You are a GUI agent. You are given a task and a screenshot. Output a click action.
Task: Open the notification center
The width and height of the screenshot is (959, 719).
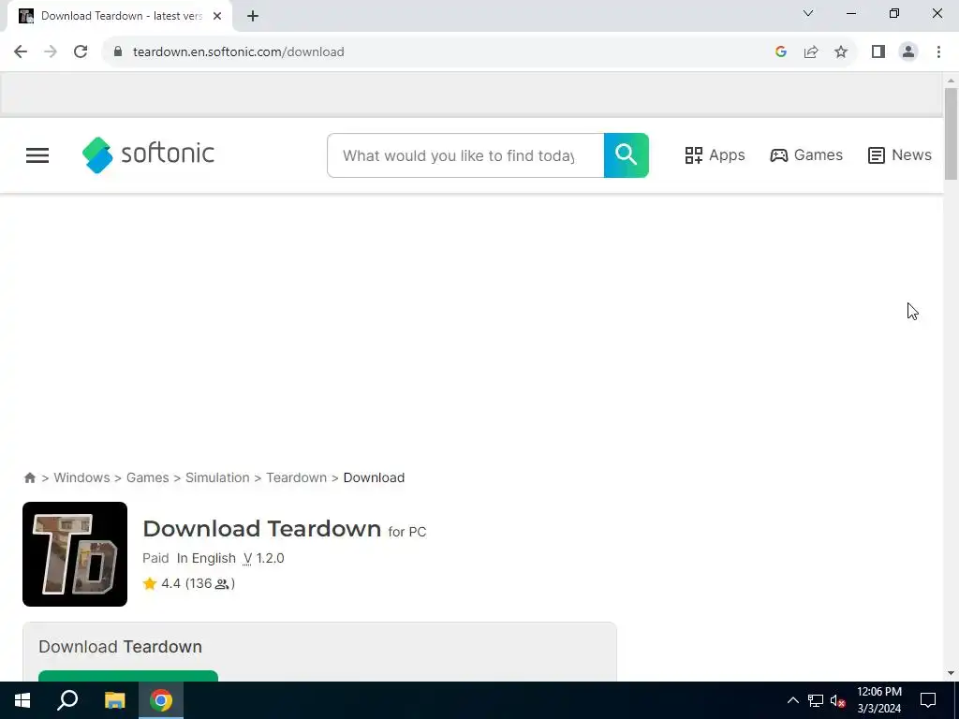pos(928,700)
